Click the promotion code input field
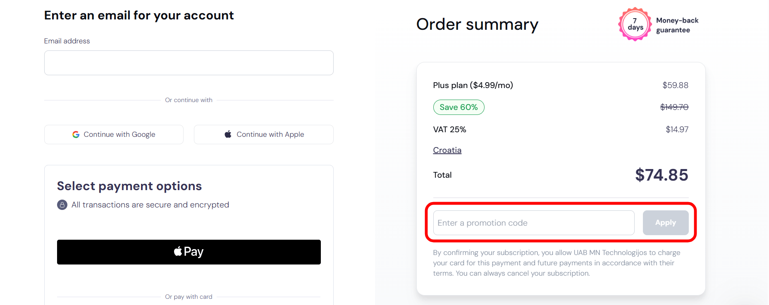Screen dimensions: 769x305 [x=533, y=223]
